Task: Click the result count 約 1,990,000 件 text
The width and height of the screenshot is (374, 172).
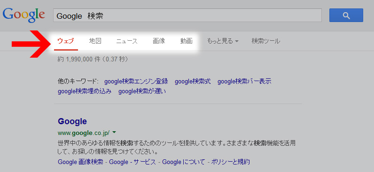Action: 79,59
